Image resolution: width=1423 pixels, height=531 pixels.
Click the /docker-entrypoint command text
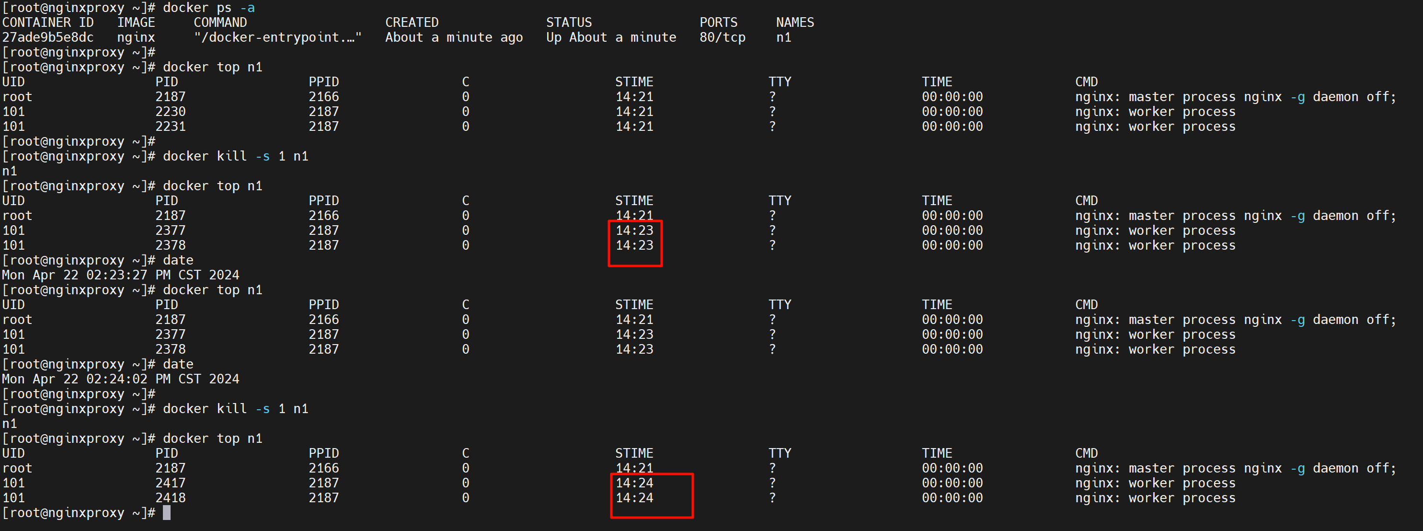click(277, 37)
